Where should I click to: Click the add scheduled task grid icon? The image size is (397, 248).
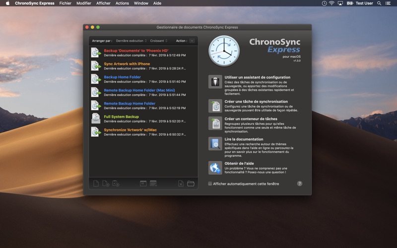(153, 184)
